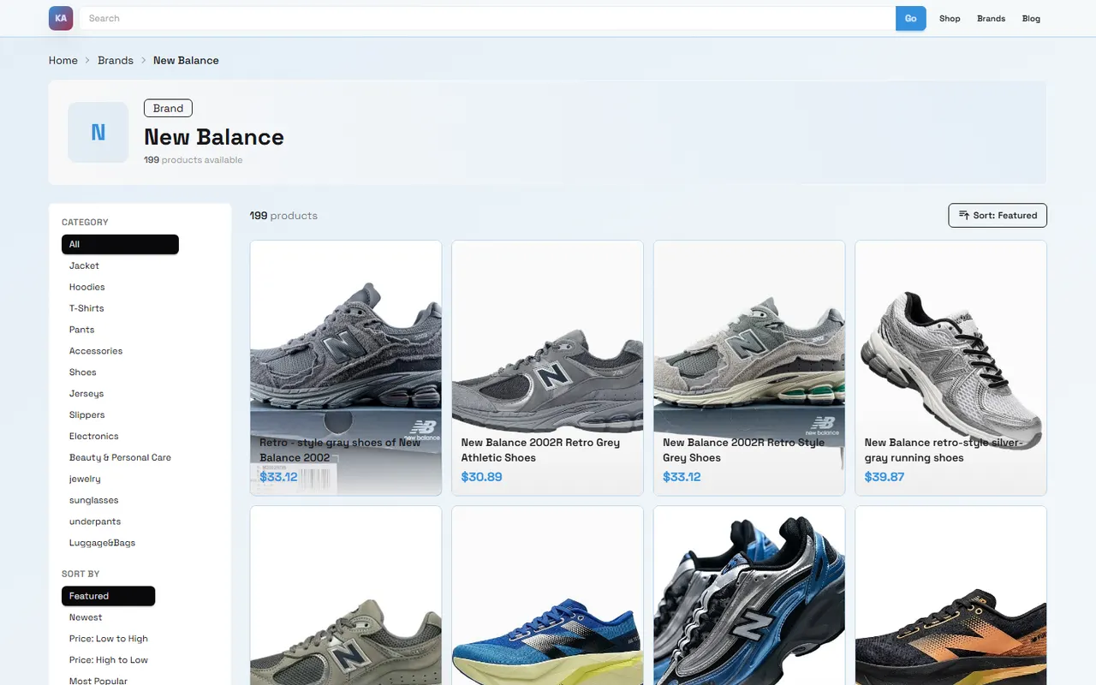Click the SORT BY sidebar heading
The height and width of the screenshot is (685, 1096).
tap(80, 574)
